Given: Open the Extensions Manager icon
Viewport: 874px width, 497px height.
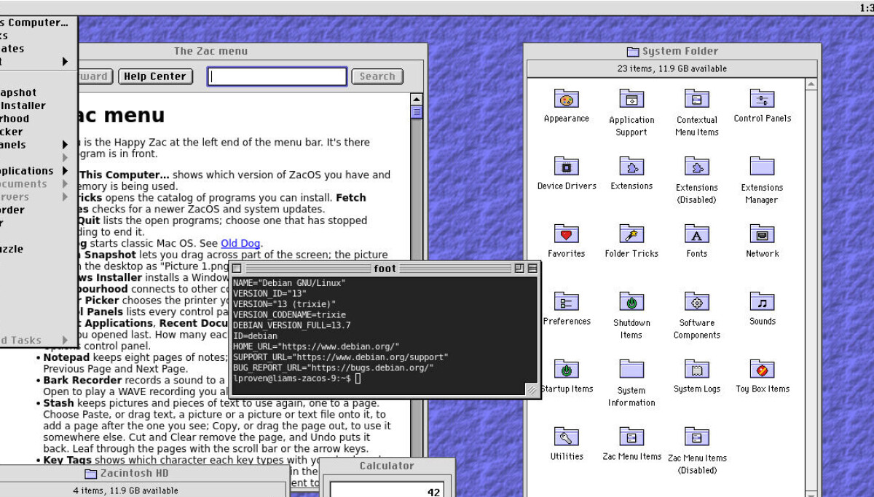Looking at the screenshot, I should [763, 166].
